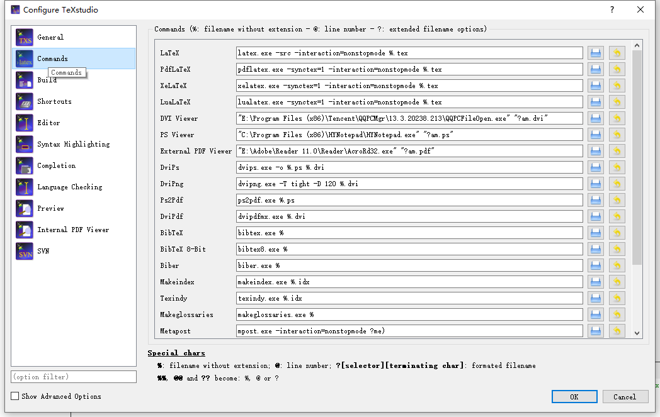Reset External PDF Viewer command
The width and height of the screenshot is (660, 417).
pos(617,151)
